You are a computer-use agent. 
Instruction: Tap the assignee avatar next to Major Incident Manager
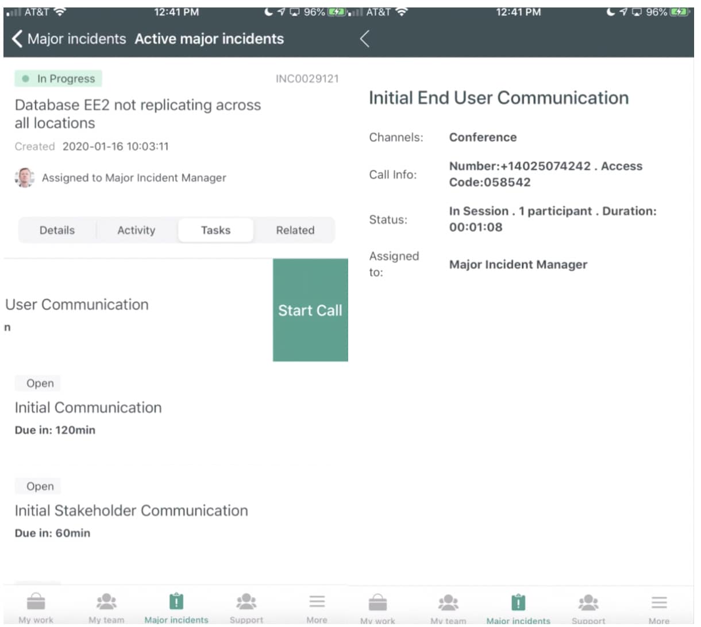point(24,177)
